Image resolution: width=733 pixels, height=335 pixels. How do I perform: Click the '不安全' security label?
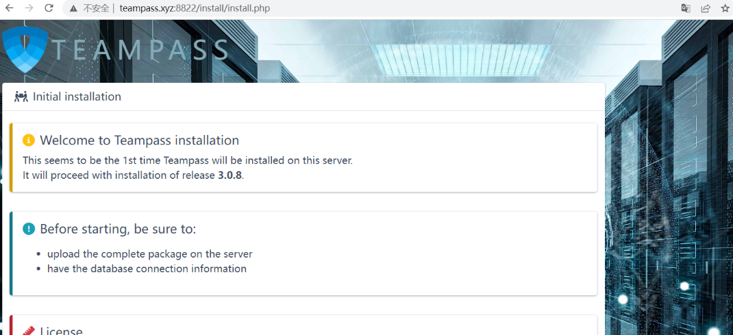95,8
